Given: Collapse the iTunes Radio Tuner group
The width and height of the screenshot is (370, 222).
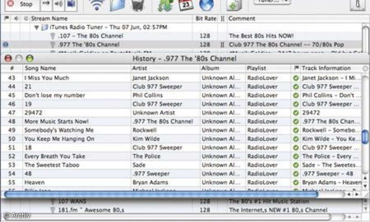Looking at the screenshot, I should [x=37, y=27].
